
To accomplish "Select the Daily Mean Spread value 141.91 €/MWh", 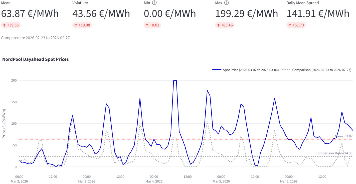I will [x=318, y=13].
